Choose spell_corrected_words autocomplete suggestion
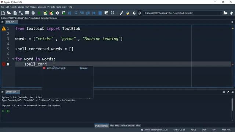 (68, 68)
